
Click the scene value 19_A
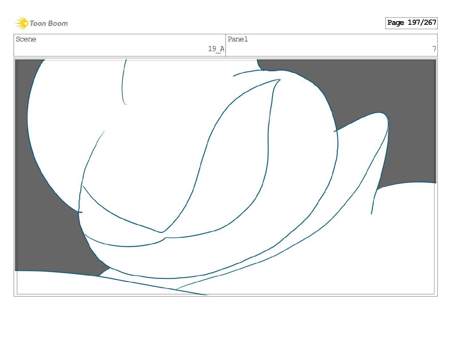tap(216, 49)
